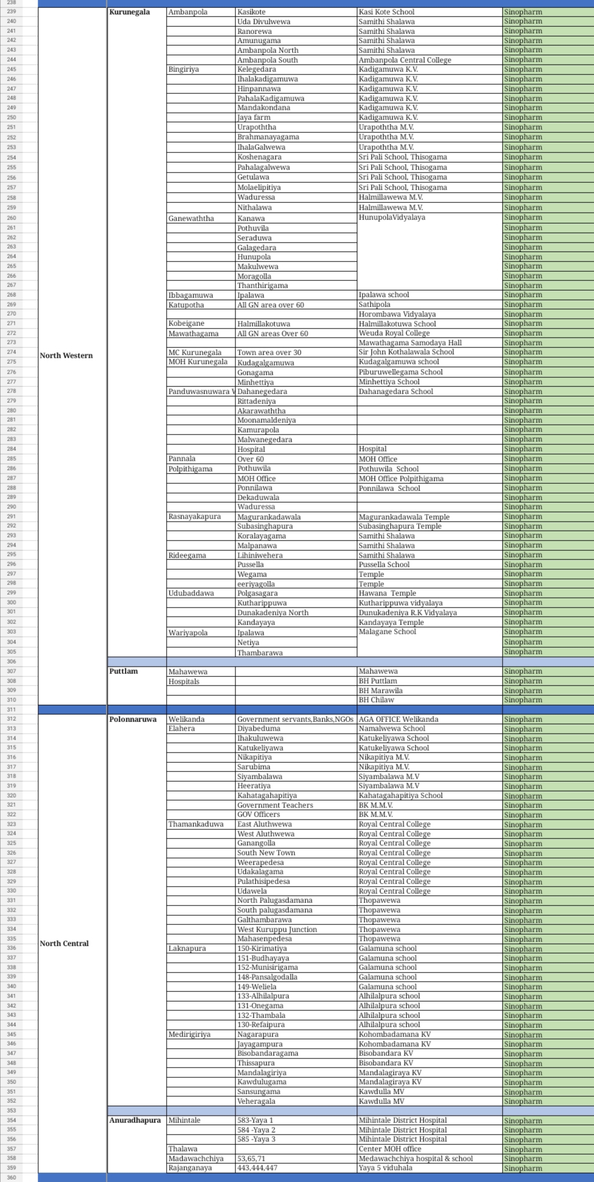Click the Moonamaldeniya cell
This screenshot has height=1182, width=594.
tap(296, 420)
